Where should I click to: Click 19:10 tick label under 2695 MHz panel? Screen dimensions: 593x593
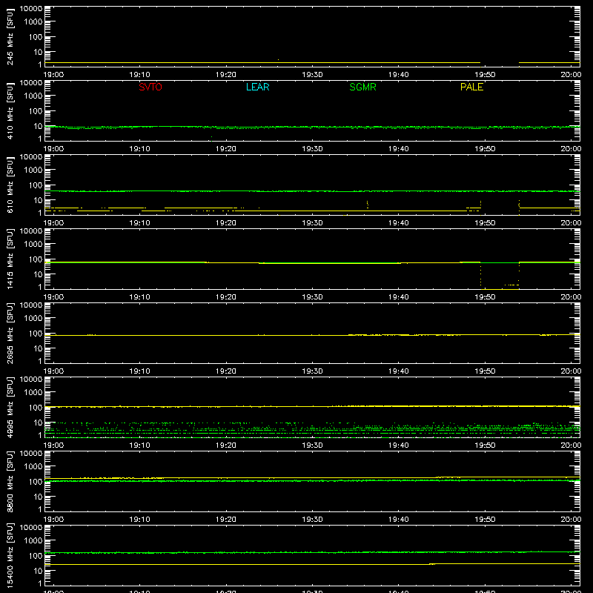pyautogui.click(x=139, y=371)
